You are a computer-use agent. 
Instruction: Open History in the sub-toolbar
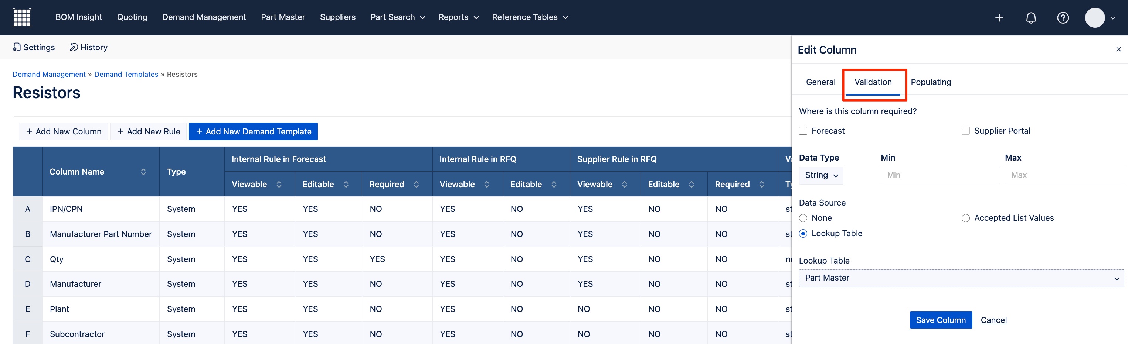point(88,47)
